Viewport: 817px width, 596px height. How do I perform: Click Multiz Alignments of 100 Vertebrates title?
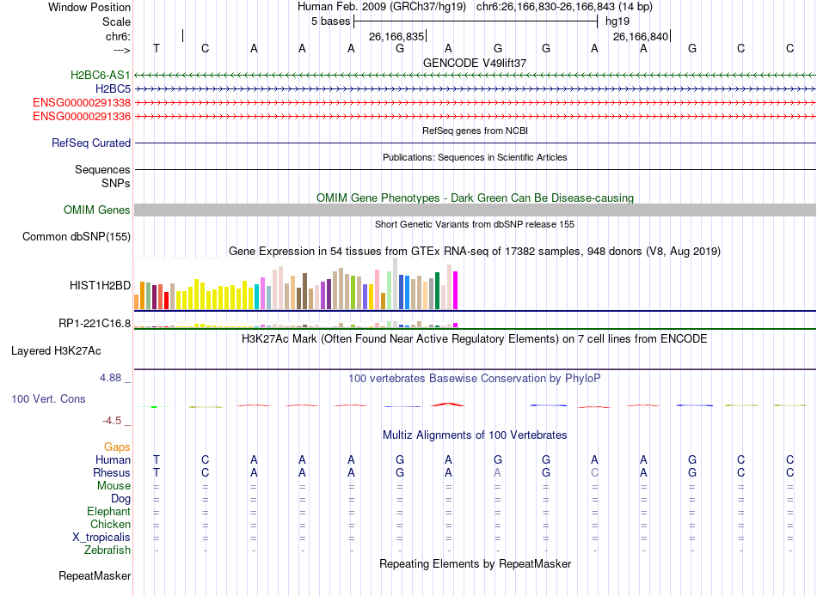tap(475, 435)
